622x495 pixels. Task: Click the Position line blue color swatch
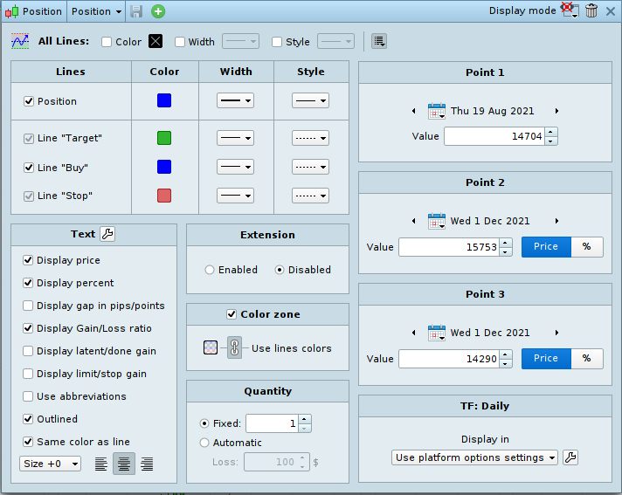(164, 100)
